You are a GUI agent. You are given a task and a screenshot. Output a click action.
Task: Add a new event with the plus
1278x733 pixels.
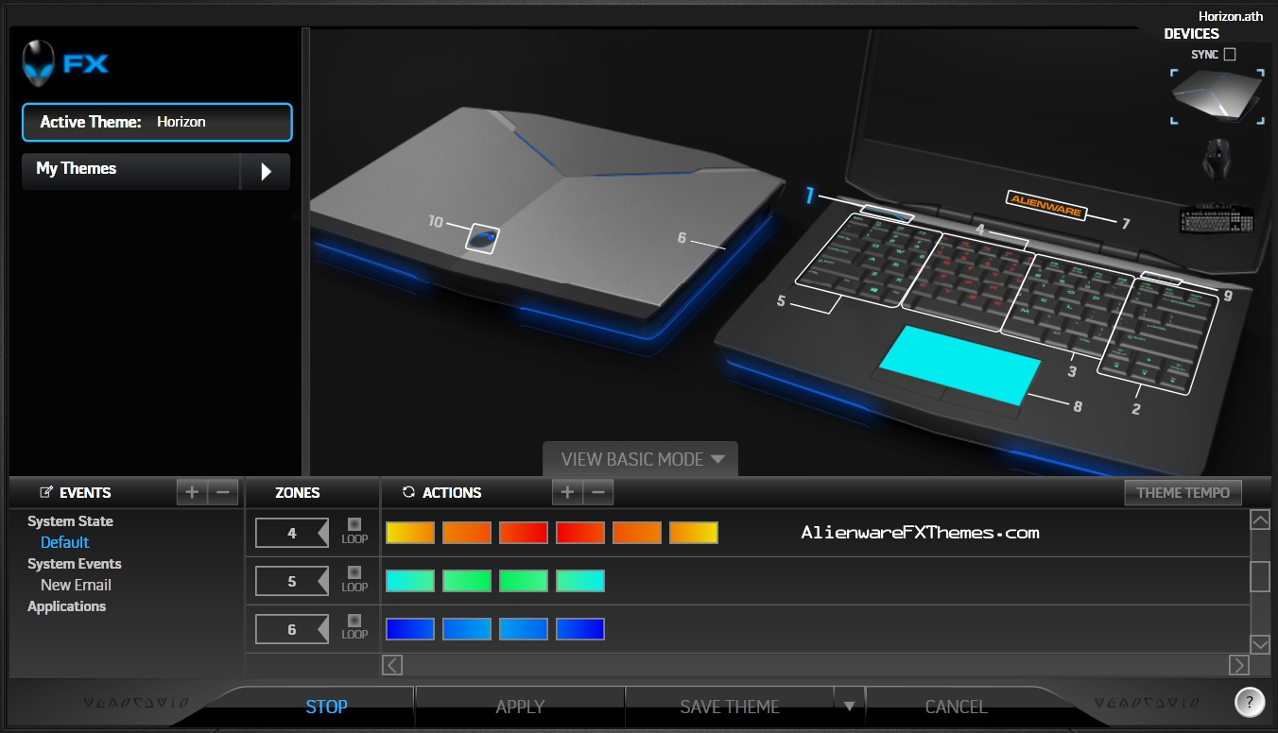pyautogui.click(x=192, y=492)
